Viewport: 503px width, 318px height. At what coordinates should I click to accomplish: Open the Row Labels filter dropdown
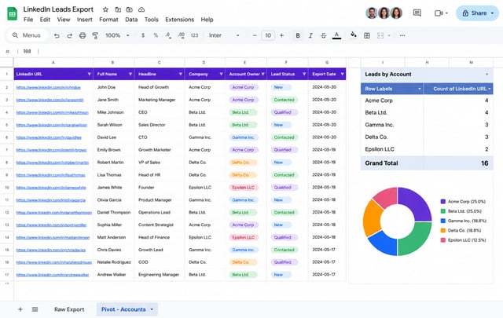click(x=419, y=89)
